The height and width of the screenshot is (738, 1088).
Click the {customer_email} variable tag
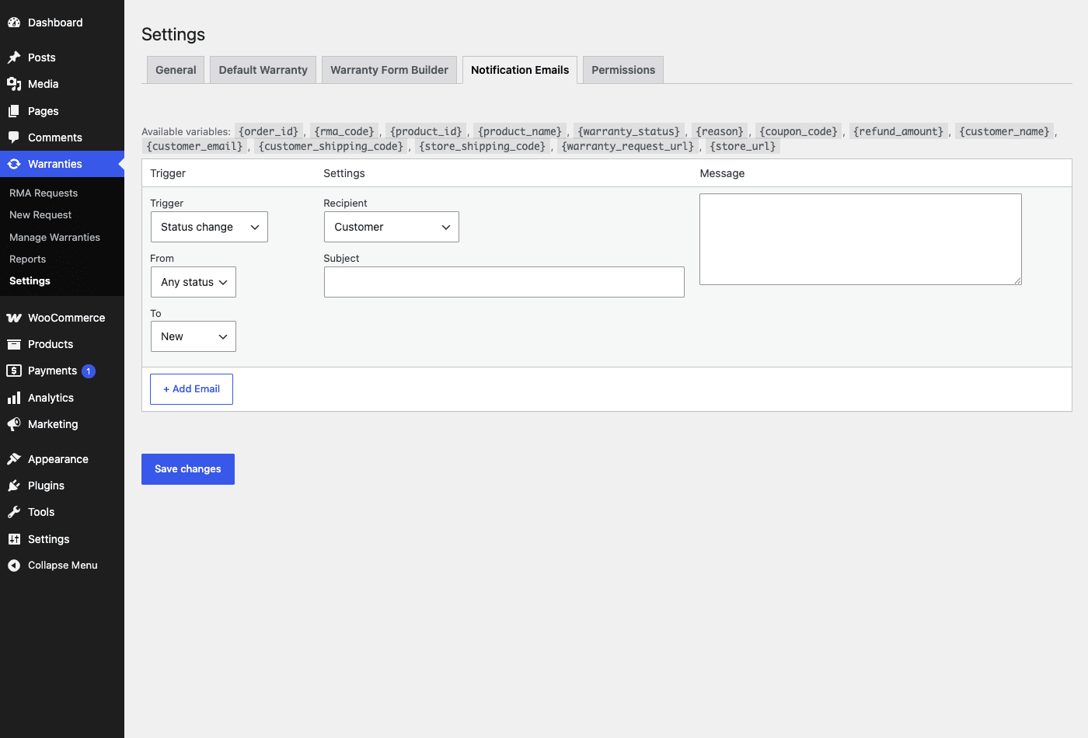tap(194, 146)
